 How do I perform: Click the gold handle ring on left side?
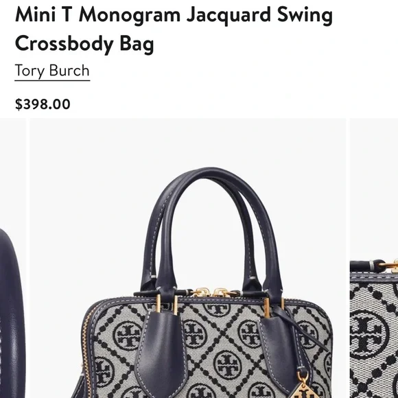pyautogui.click(x=159, y=304)
